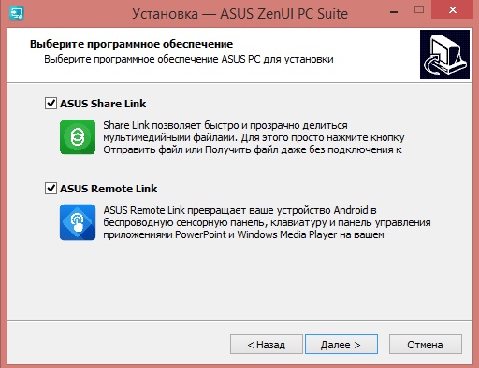Click the bold heading Выберите программное обеспечение
Image resolution: width=479 pixels, height=368 pixels.
[131, 44]
